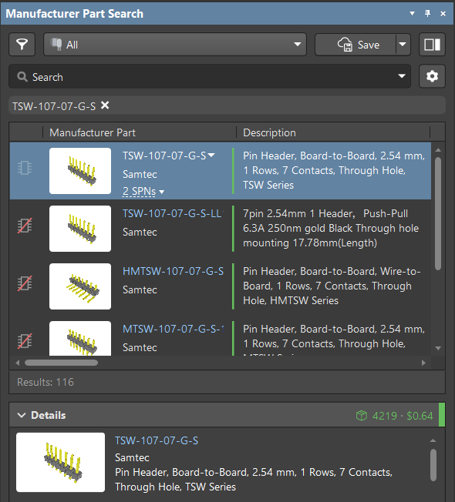Close the Manufacturer Part Search panel
This screenshot has width=455, height=502.
tap(443, 13)
